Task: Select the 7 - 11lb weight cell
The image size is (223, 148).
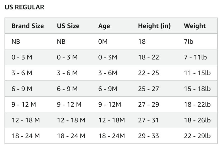Action: (x=195, y=57)
